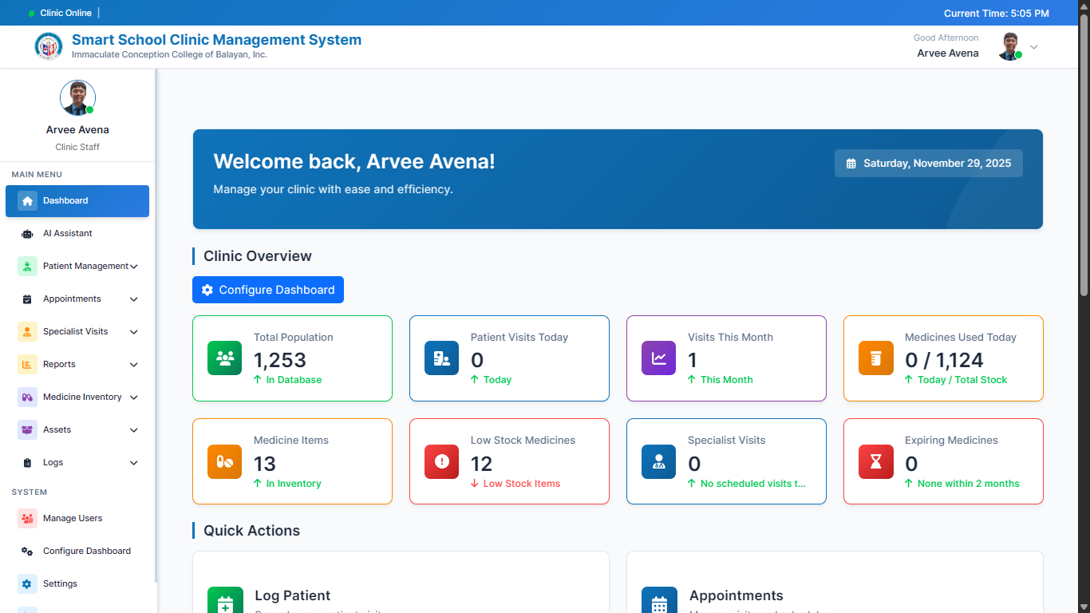1090x613 pixels.
Task: Expand the Patient Management submenu
Action: tap(133, 267)
